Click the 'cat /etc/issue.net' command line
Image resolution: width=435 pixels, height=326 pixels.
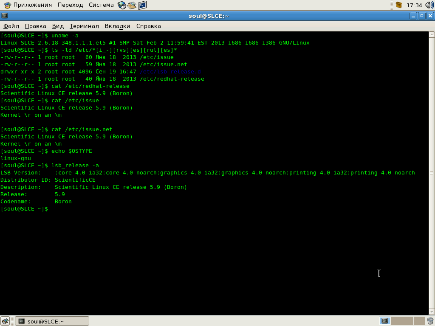pyautogui.click(x=56, y=129)
